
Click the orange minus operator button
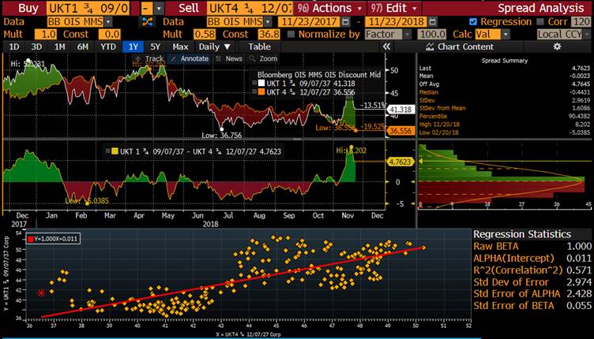tap(147, 7)
